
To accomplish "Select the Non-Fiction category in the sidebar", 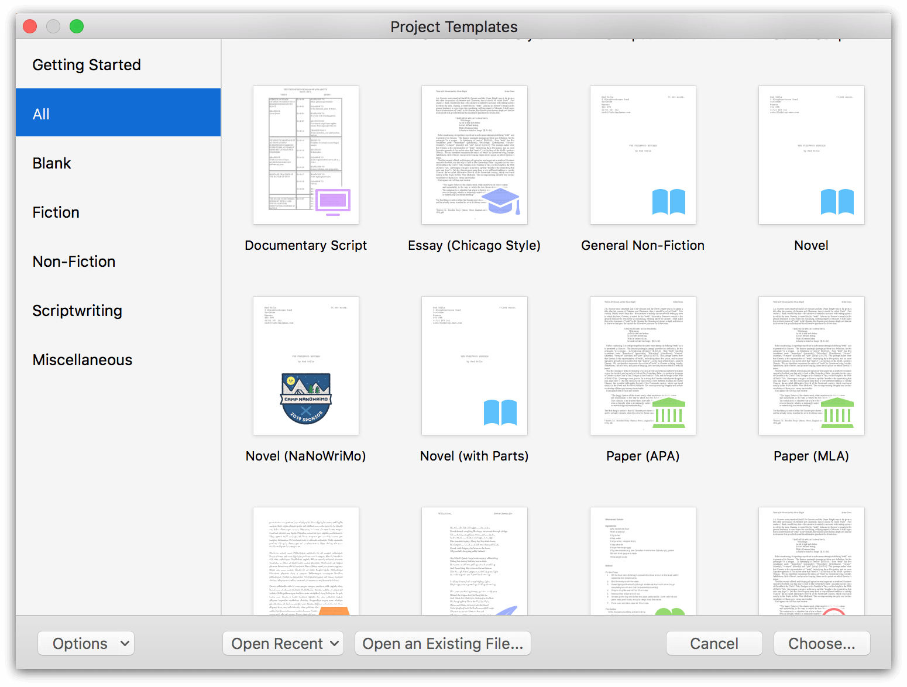I will tap(74, 261).
